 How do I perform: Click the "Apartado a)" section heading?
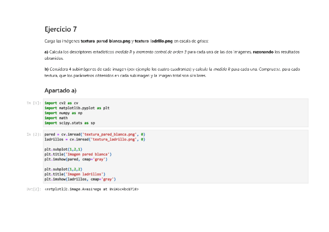tap(60, 90)
